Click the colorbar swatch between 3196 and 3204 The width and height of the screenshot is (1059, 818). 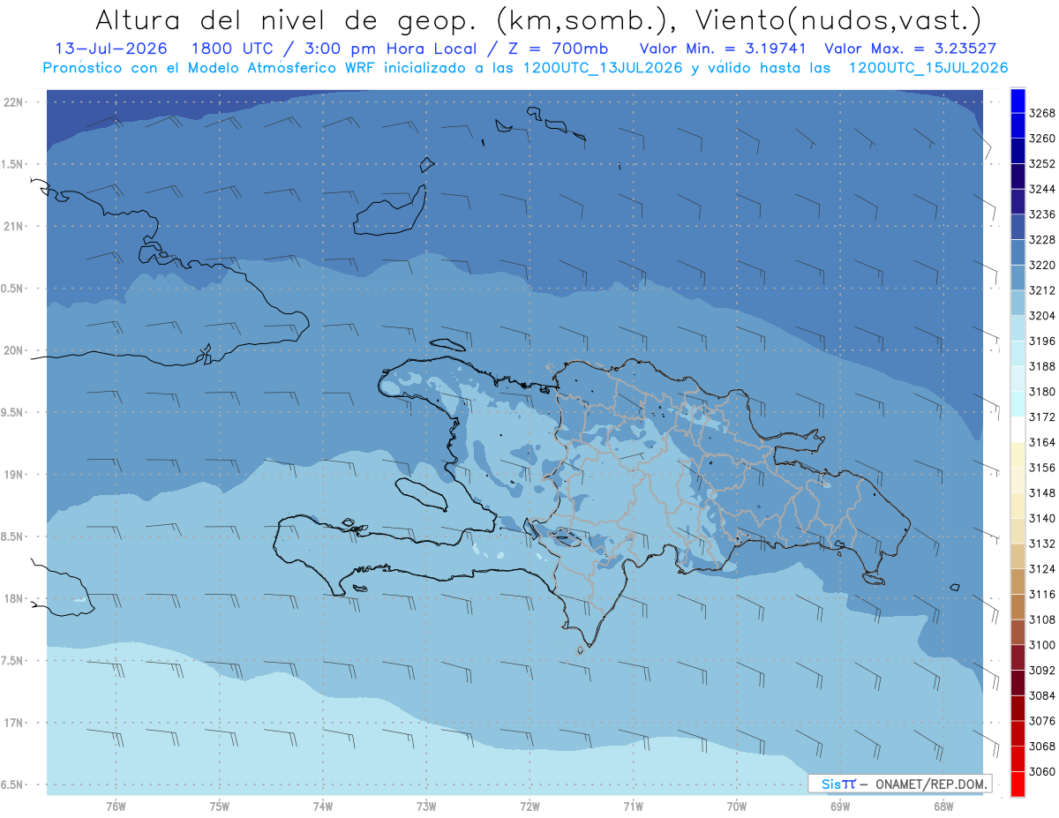tap(1018, 329)
